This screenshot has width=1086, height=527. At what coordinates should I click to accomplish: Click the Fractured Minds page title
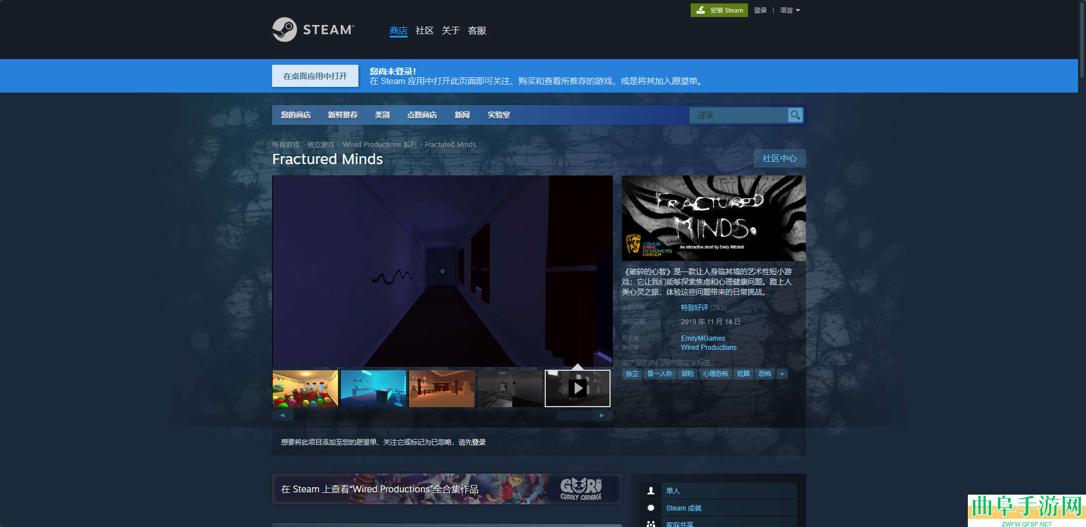328,159
